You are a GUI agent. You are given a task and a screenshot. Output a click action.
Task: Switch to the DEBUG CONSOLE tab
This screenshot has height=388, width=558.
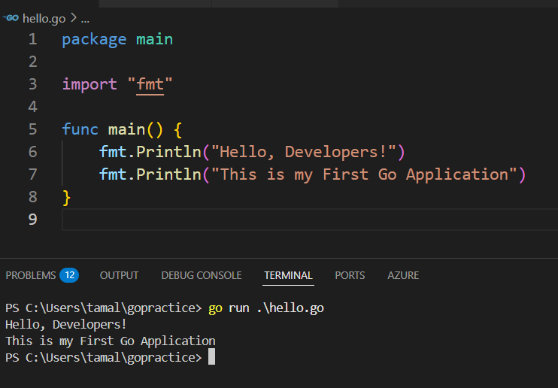coord(202,275)
